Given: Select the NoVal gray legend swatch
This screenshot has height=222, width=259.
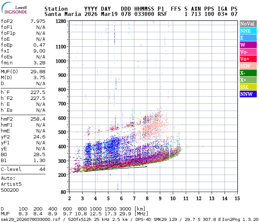Looking at the screenshot, I should (x=248, y=24).
